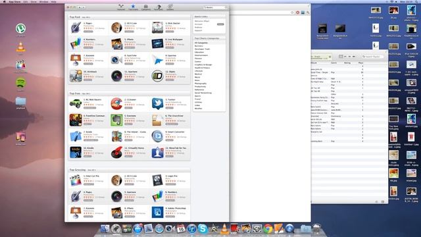Open Smart Converter icon in Top Free

pos(157,136)
